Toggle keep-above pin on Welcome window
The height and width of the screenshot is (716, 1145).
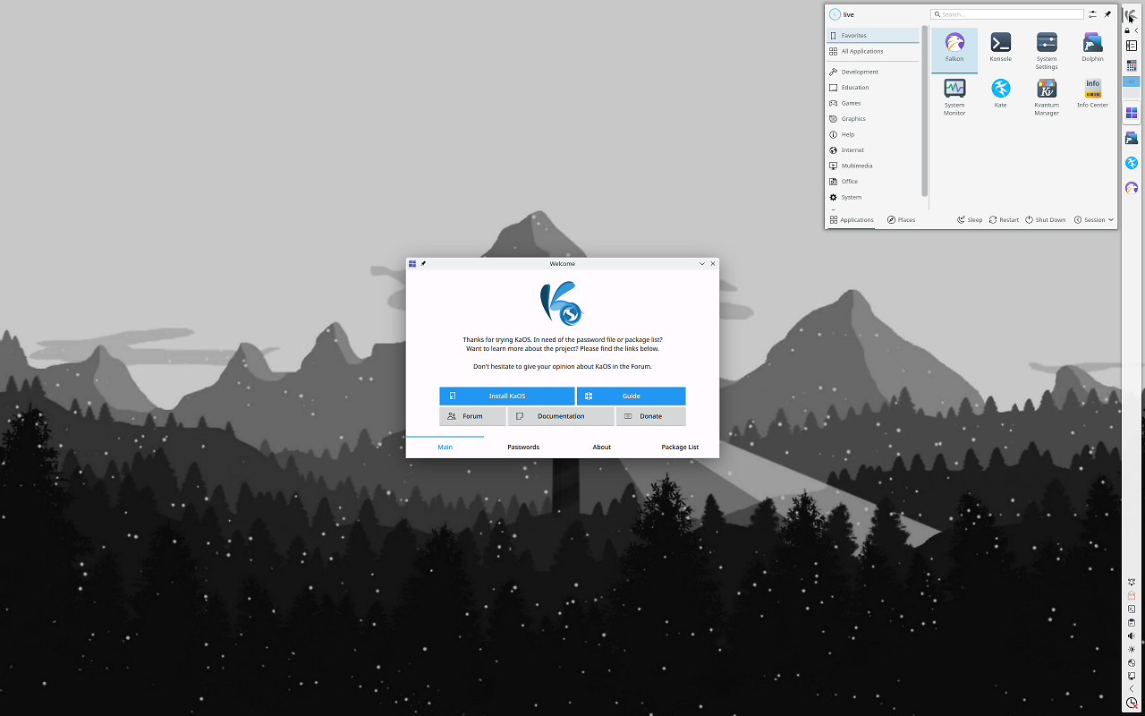(x=423, y=264)
